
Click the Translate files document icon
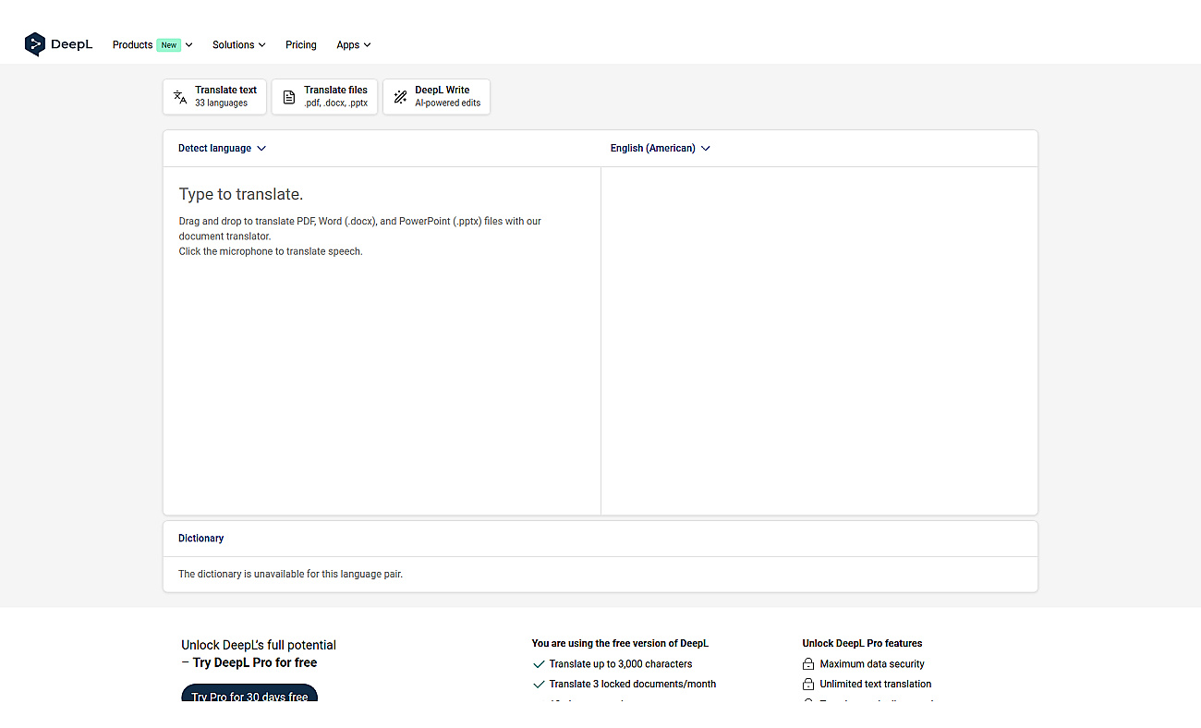pyautogui.click(x=289, y=97)
